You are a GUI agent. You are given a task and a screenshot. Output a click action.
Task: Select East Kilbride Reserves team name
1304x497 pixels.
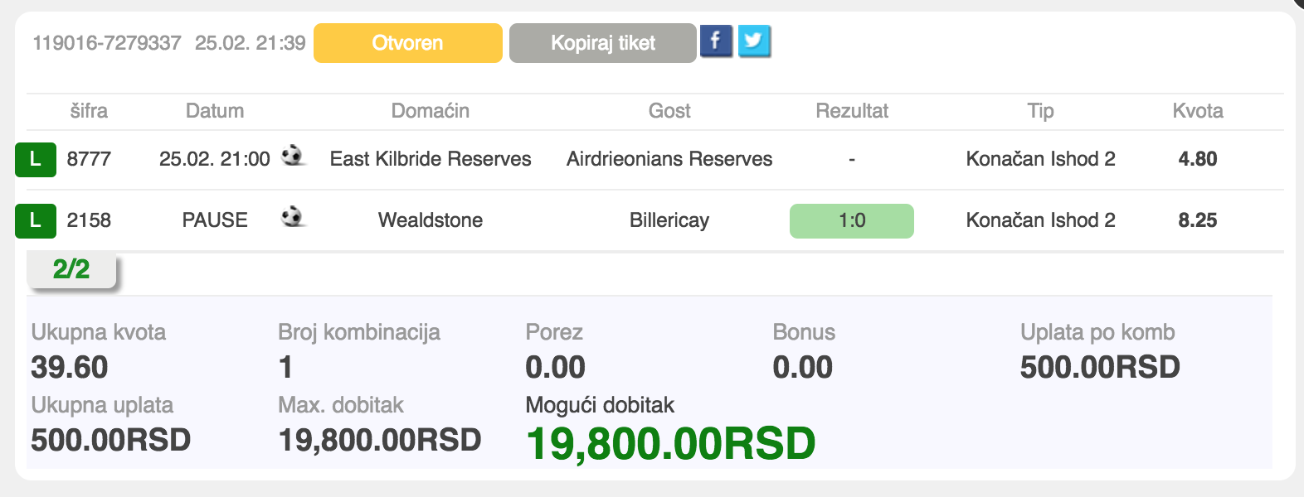click(430, 159)
